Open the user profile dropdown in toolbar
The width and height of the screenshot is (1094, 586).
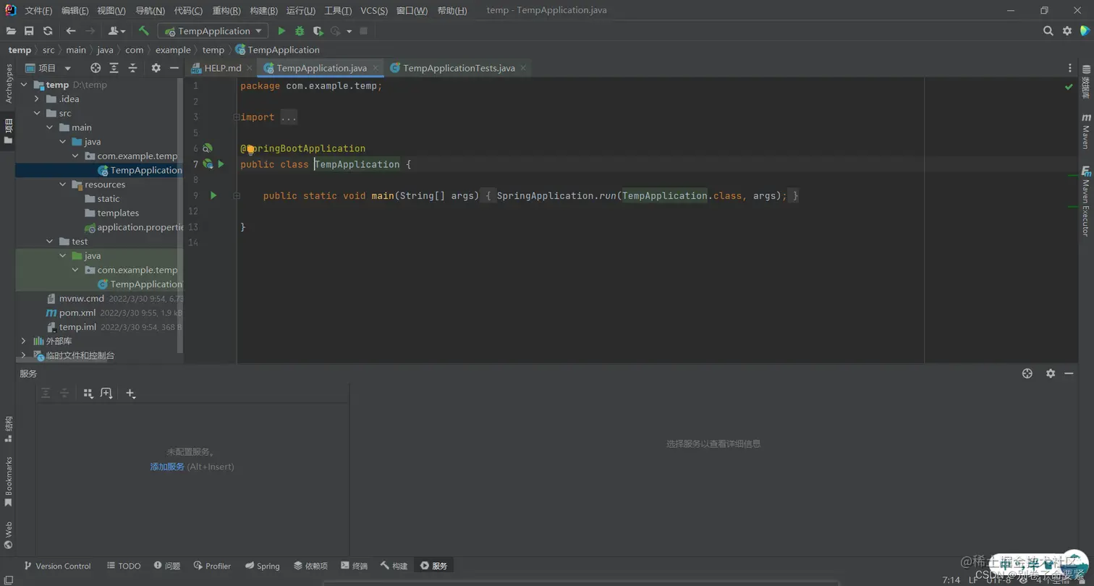point(116,31)
